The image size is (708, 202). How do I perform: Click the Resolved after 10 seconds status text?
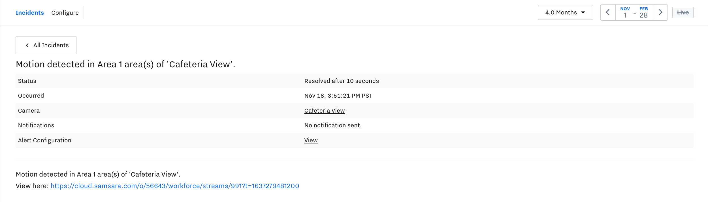click(342, 81)
